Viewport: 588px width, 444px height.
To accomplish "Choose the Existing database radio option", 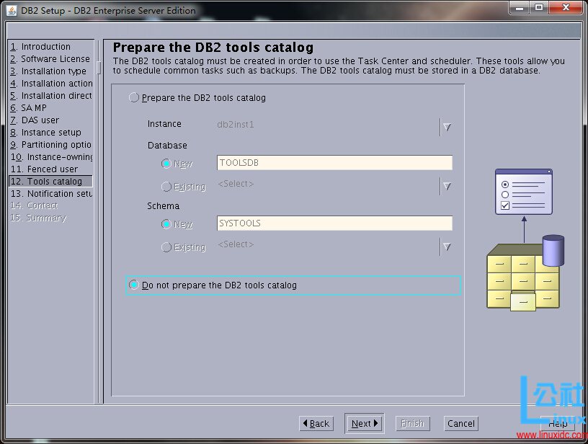I will coord(166,187).
